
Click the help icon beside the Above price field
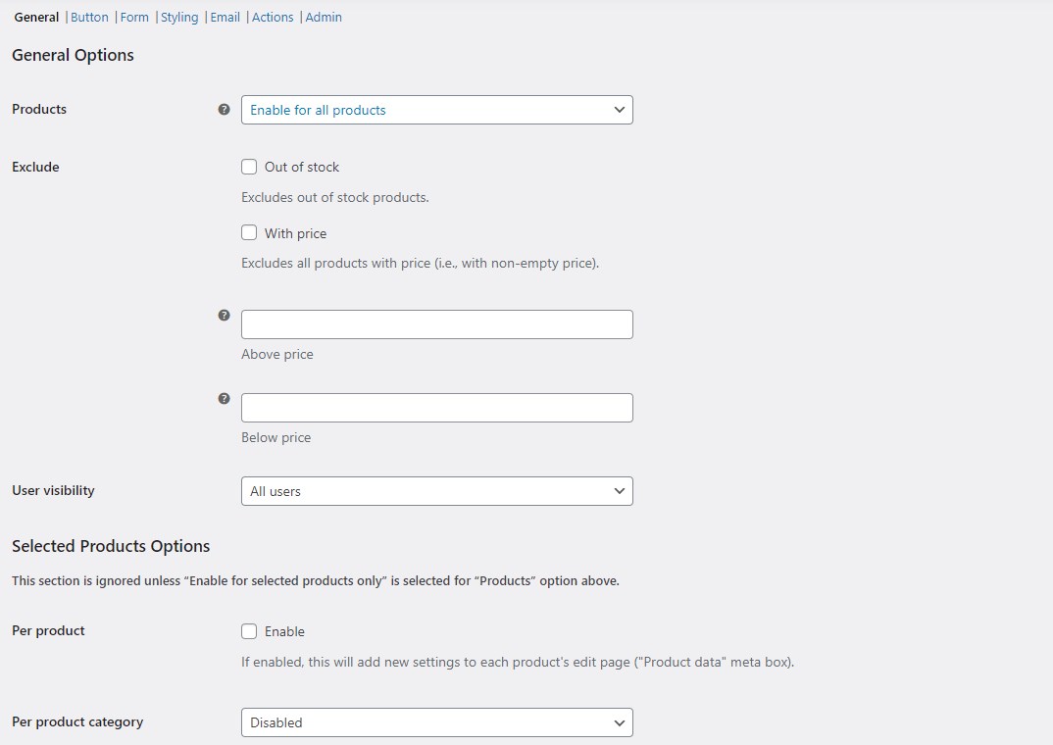click(x=224, y=315)
